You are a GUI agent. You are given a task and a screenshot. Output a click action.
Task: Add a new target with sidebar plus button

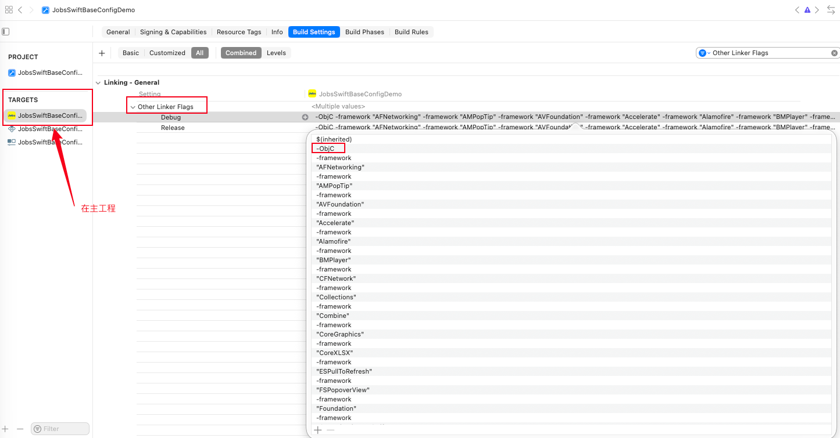point(6,429)
